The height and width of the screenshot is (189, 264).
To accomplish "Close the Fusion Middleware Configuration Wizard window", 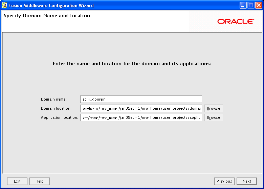I will pyautogui.click(x=259, y=5).
